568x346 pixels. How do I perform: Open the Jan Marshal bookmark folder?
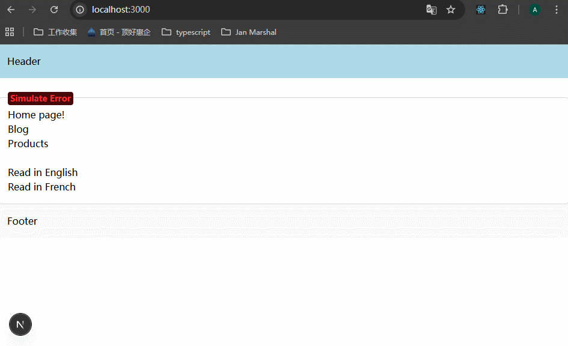coord(249,32)
